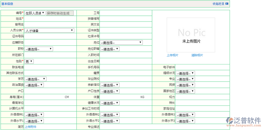Expand the 婚姻状况 dropdown
The image size is (264, 130).
[x=185, y=73]
